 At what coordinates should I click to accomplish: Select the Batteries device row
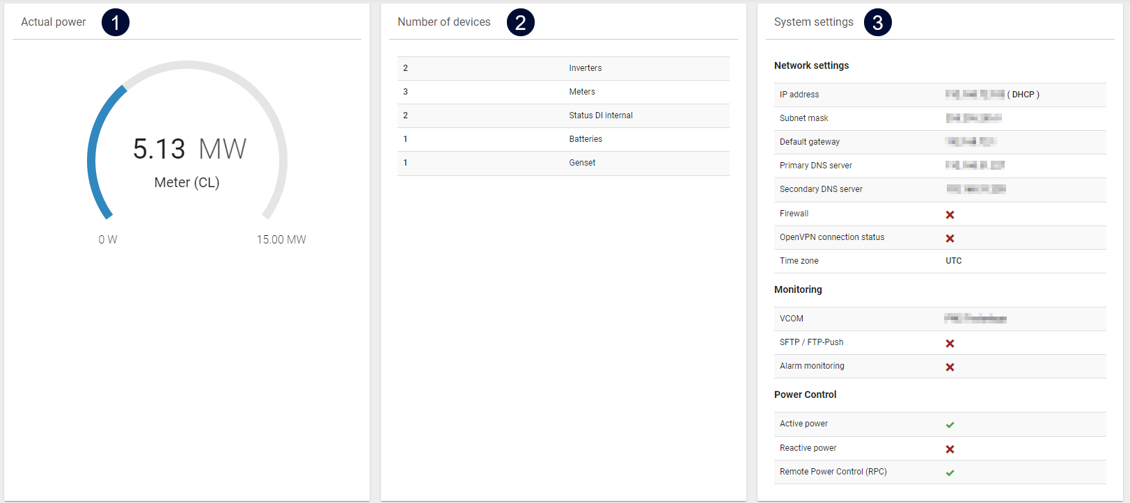563,139
